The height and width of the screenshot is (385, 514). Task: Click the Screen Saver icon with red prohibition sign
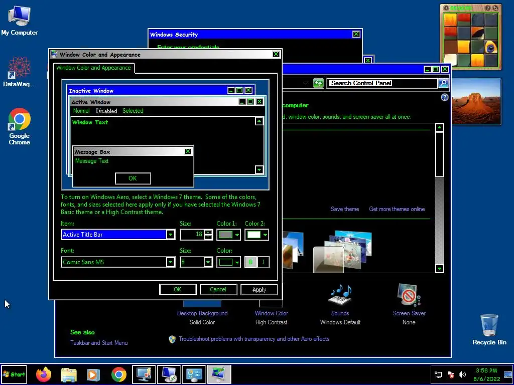click(409, 295)
